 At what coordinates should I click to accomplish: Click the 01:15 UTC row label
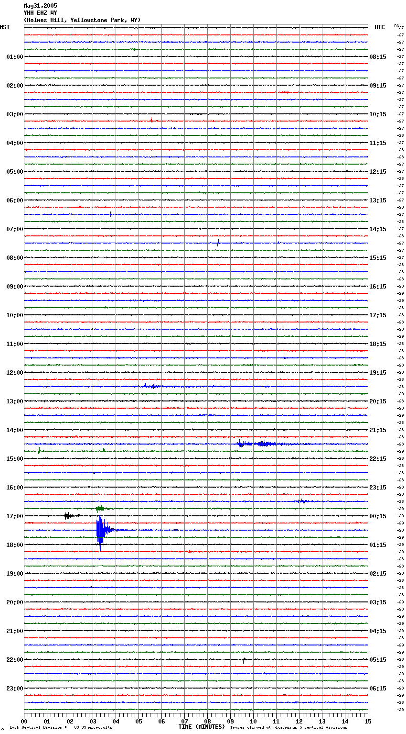click(x=378, y=545)
